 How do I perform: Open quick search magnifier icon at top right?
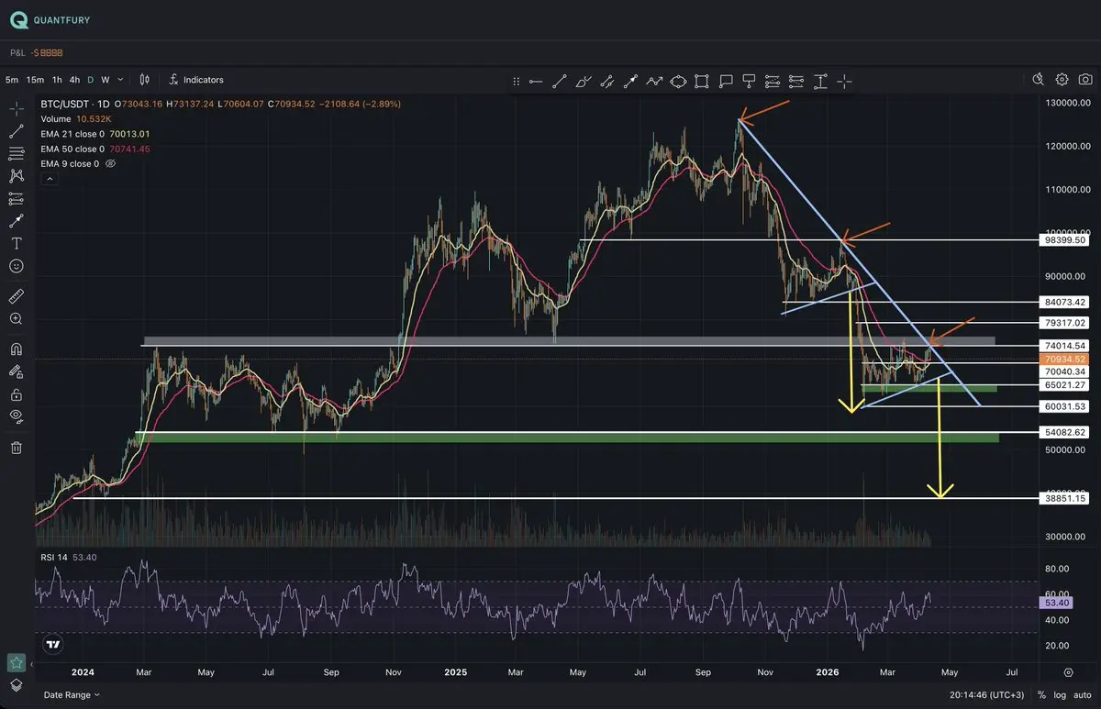(x=1039, y=80)
